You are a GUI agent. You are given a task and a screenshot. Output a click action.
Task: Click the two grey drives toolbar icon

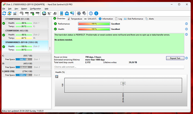click(50, 13)
